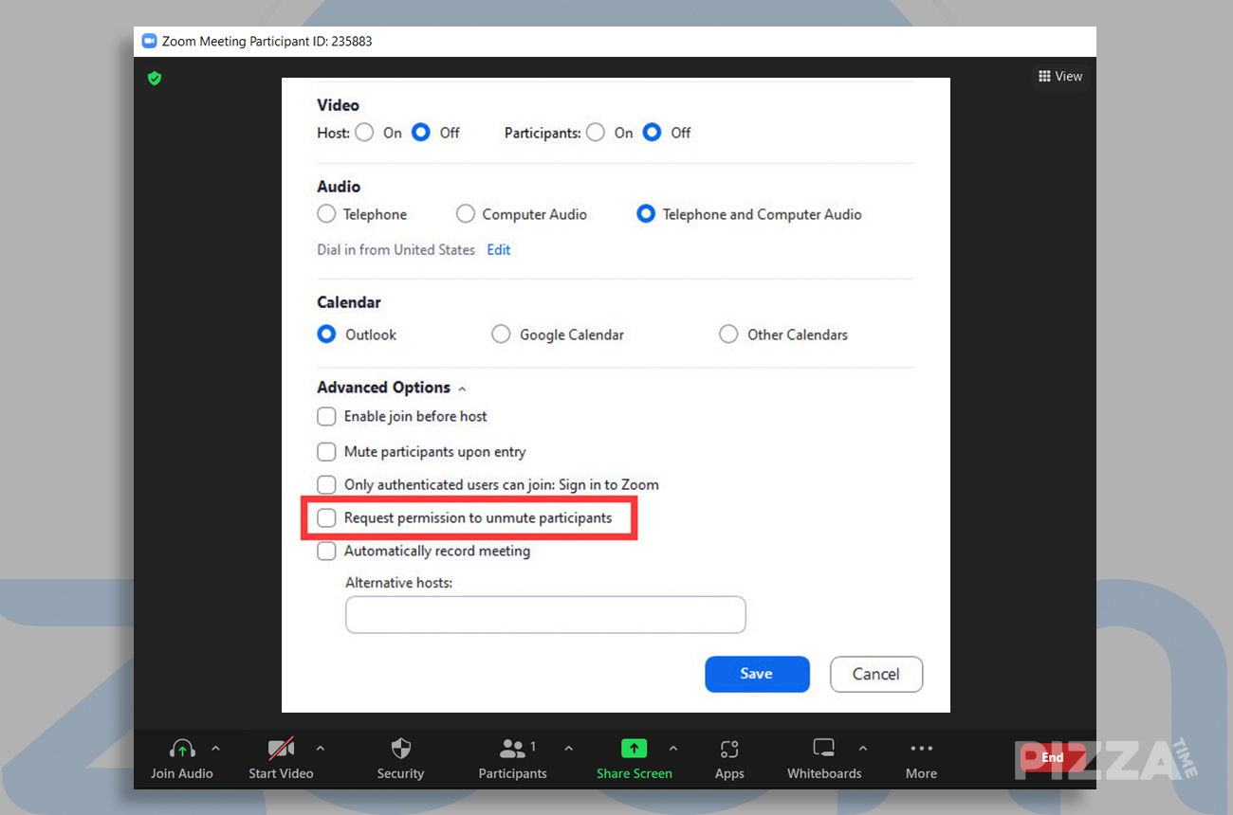Collapse the Advanced Options section
Image resolution: width=1233 pixels, height=815 pixels.
(462, 388)
